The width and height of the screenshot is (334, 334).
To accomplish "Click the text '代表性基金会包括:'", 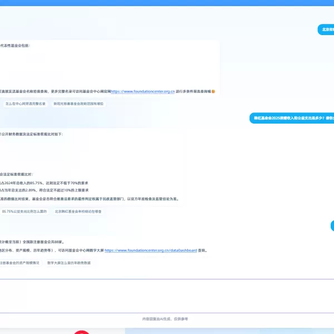I will tap(15, 46).
